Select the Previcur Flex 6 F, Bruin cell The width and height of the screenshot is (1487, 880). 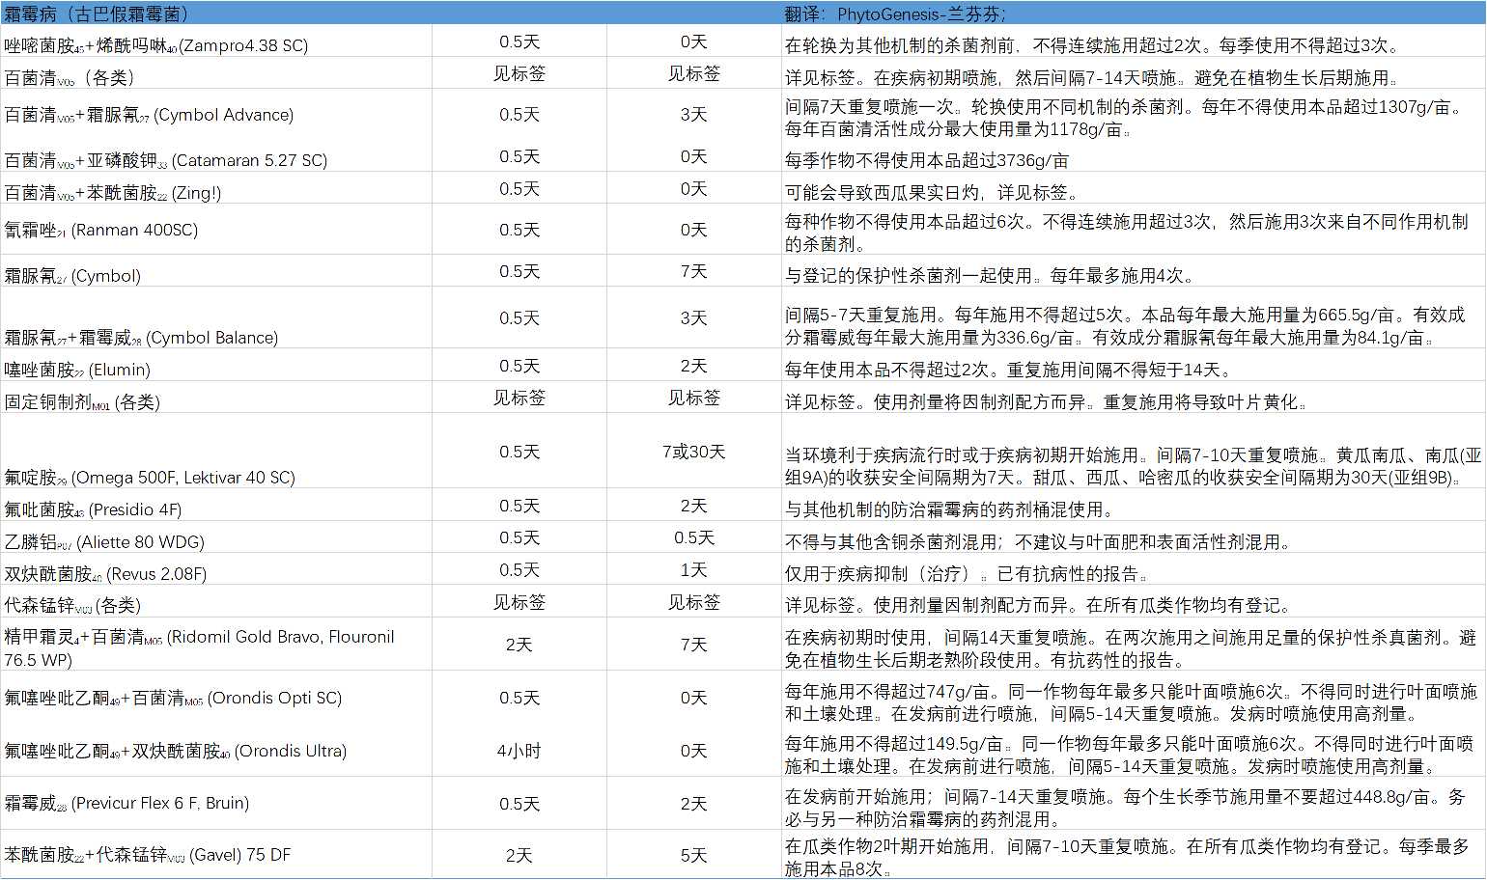126,803
